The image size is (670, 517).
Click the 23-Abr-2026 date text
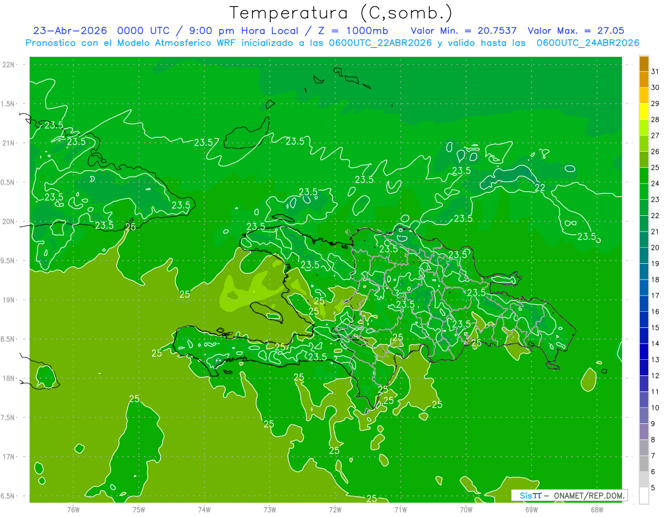point(70,31)
